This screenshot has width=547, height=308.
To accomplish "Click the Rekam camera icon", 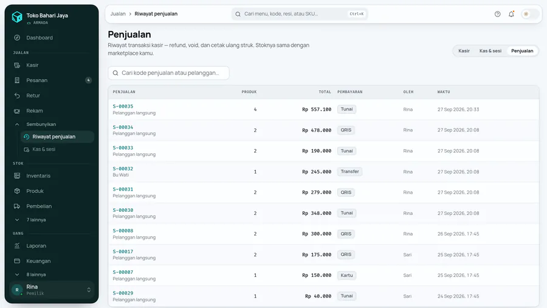I will 17,111.
